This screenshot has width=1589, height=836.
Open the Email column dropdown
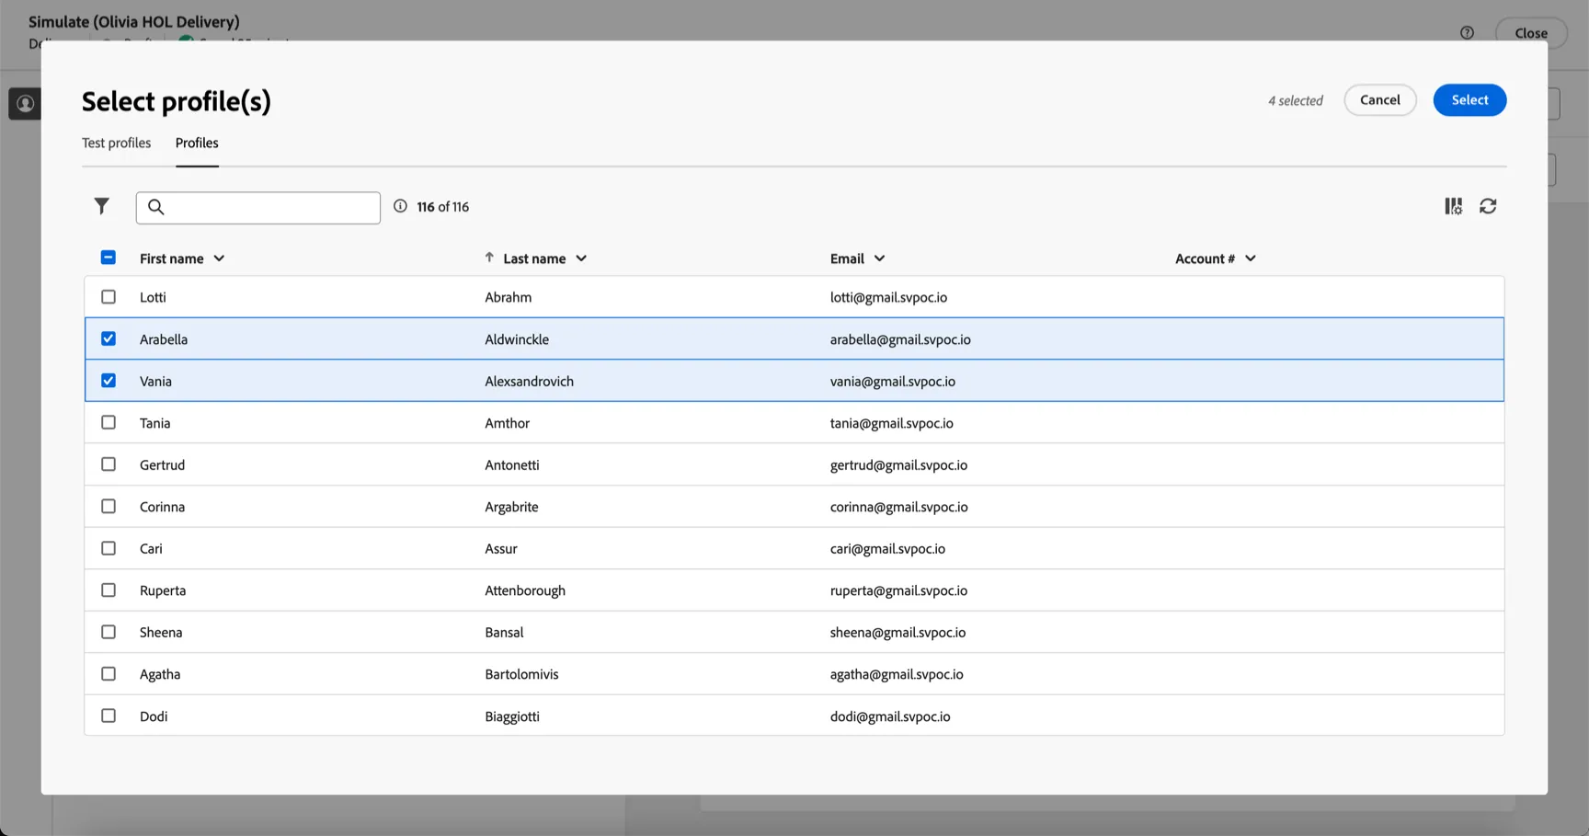click(879, 258)
